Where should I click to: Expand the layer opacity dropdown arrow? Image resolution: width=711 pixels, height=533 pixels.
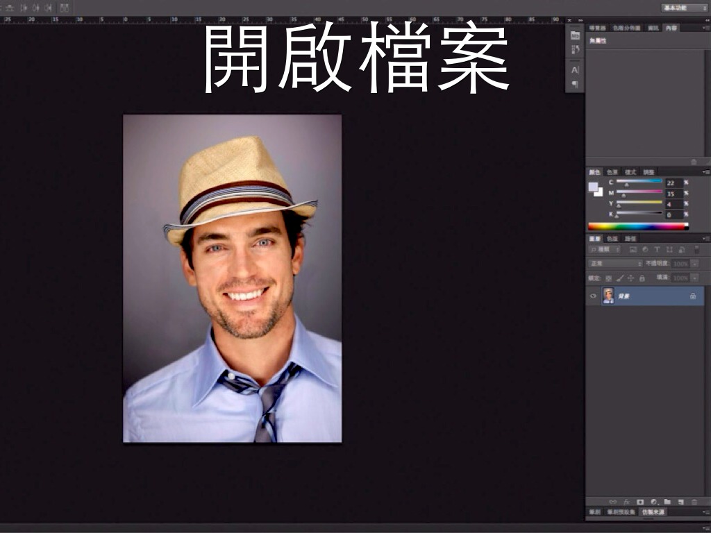click(694, 264)
